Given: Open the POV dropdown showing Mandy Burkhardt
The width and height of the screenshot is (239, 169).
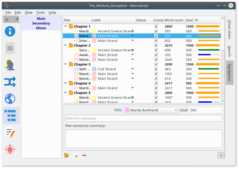Looking at the screenshot, I should (x=151, y=110).
